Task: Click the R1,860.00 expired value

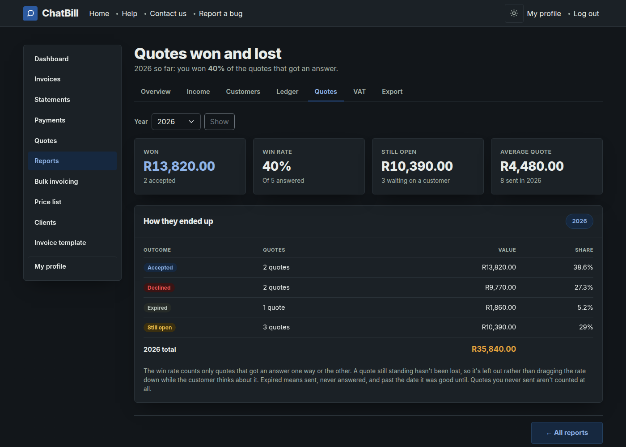Action: 501,308
